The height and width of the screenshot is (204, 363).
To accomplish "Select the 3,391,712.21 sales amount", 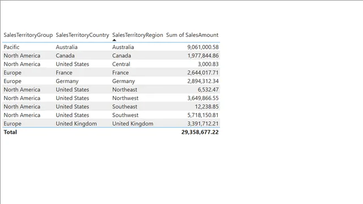I will pos(203,124).
